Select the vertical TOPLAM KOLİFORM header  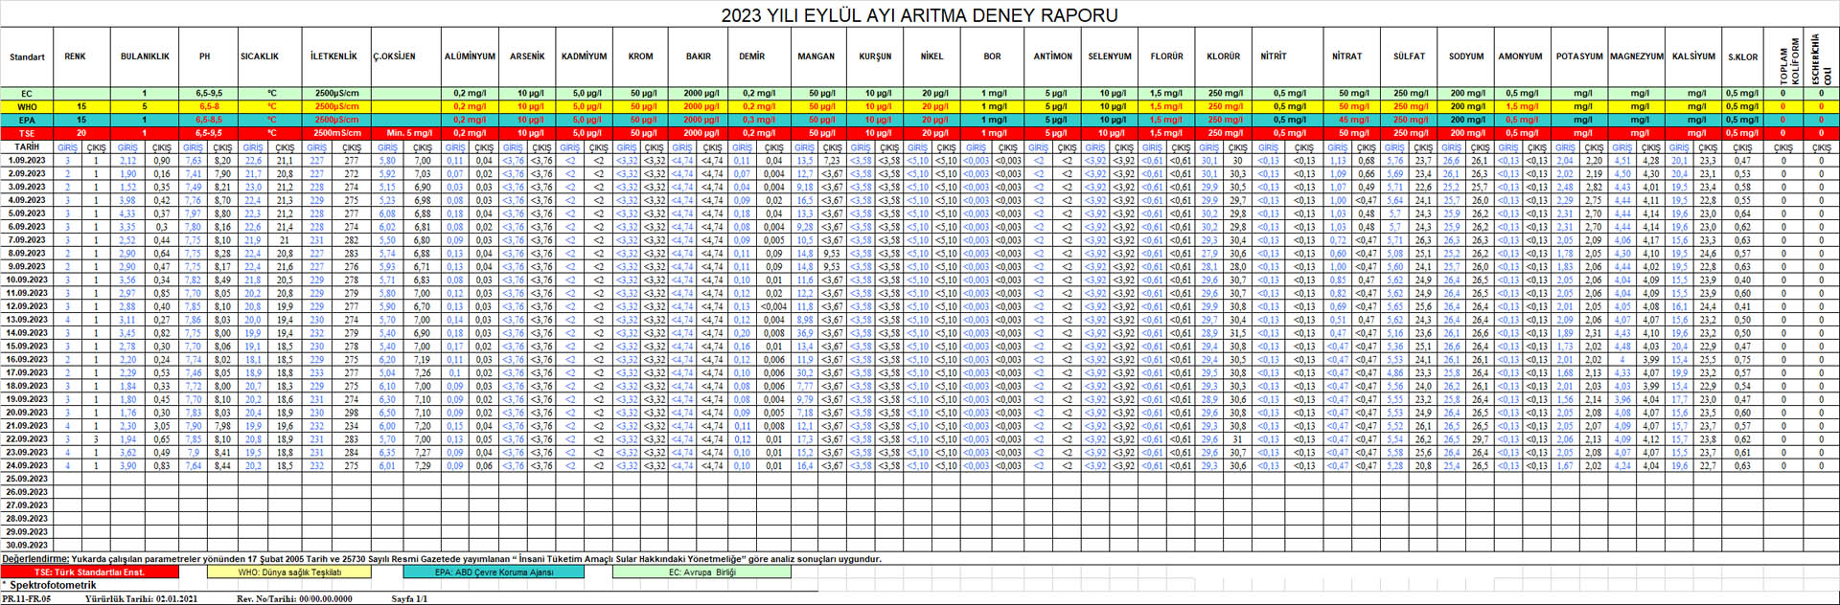tap(1788, 59)
